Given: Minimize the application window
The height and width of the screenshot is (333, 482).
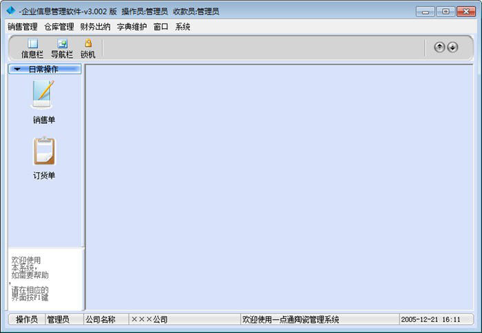Looking at the screenshot, I should coord(426,12).
